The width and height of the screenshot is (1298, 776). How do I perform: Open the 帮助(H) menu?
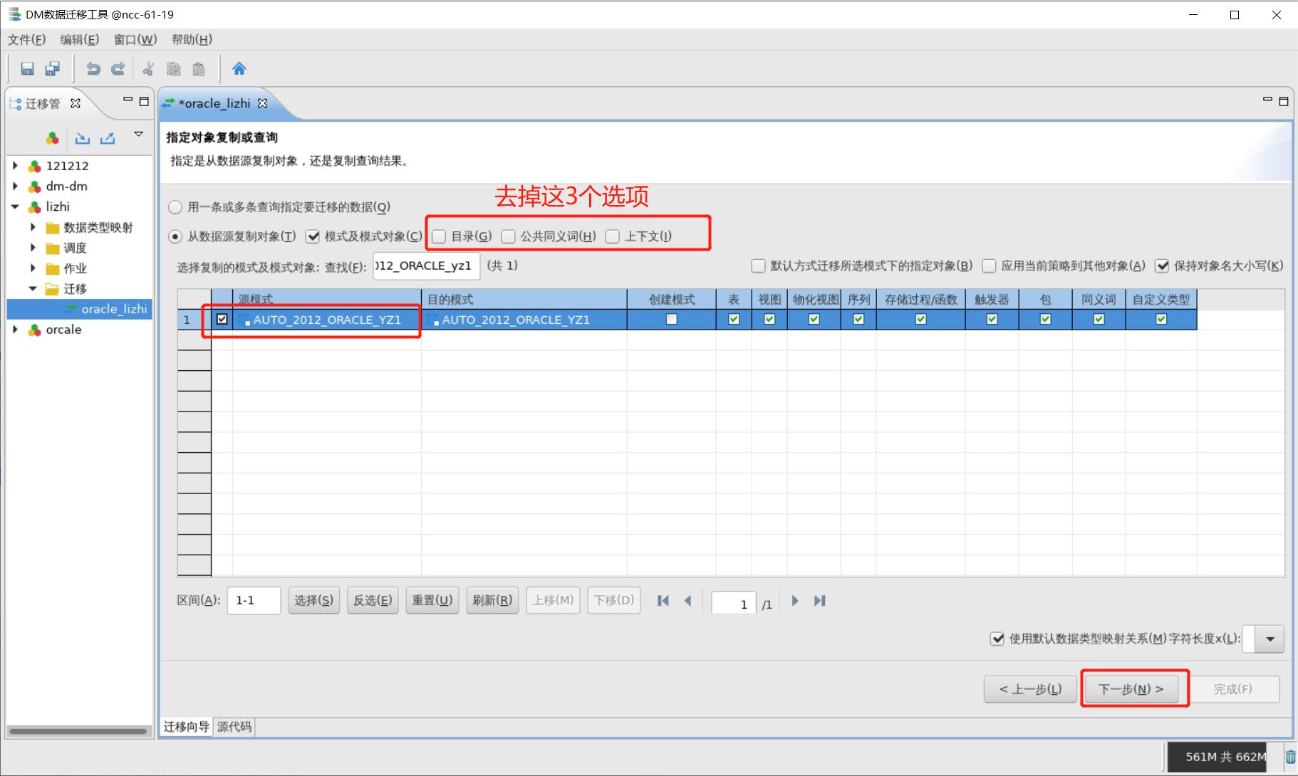(x=192, y=39)
